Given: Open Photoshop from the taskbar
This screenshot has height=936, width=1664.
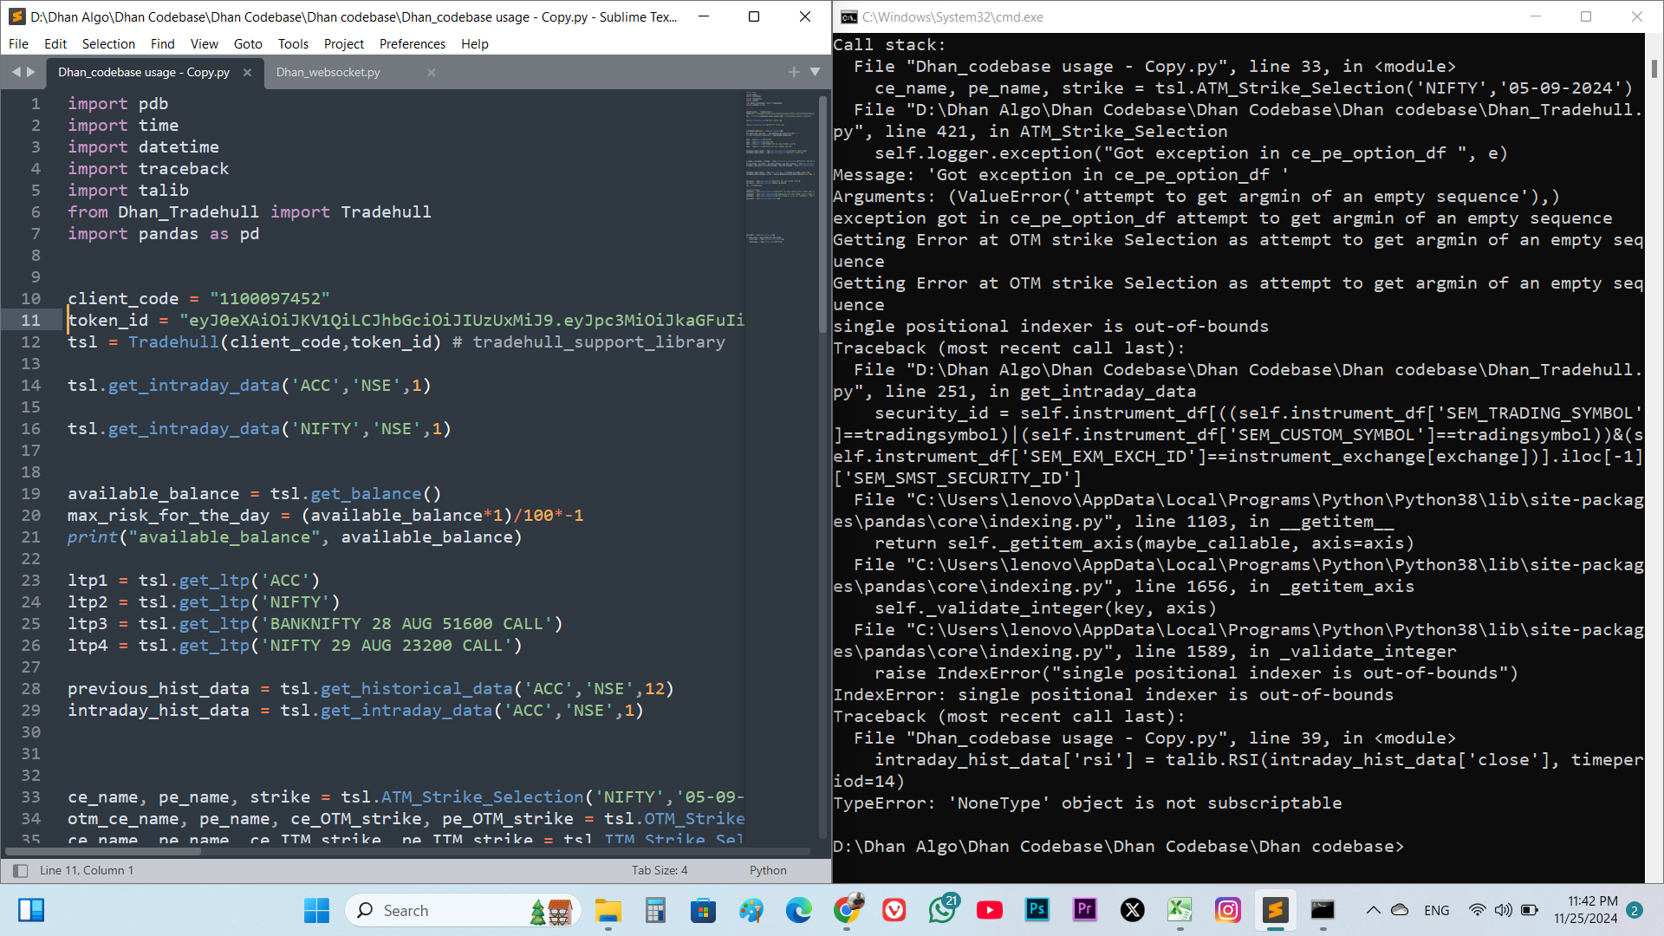Looking at the screenshot, I should [1037, 910].
